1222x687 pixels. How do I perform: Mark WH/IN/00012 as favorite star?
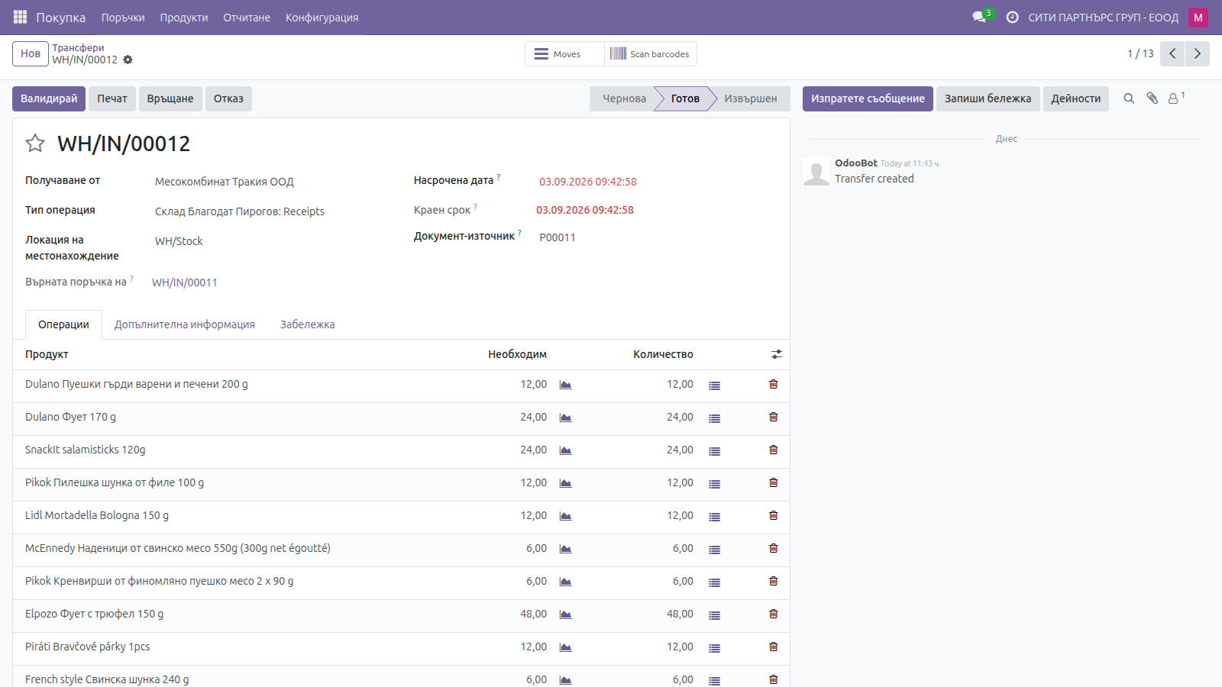click(35, 144)
